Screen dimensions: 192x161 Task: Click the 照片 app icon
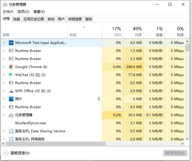click(11, 99)
